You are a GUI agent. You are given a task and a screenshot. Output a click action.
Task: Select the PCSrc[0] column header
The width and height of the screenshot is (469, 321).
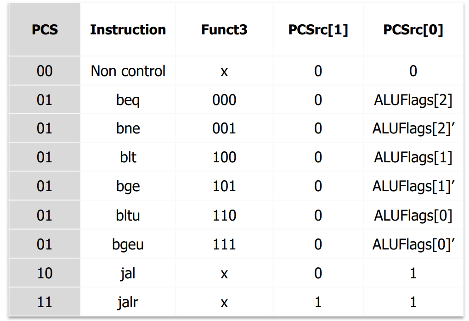413,30
